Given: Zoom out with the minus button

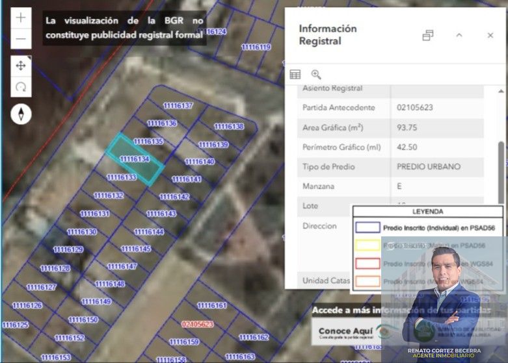Looking at the screenshot, I should pos(21,39).
